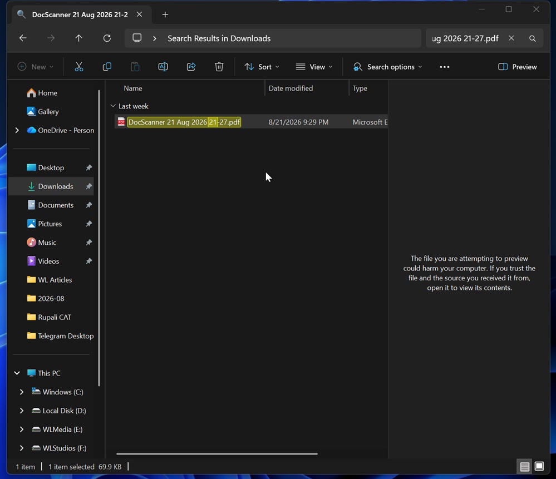Click the Rename icon in toolbar
This screenshot has height=479, width=556.
click(163, 67)
